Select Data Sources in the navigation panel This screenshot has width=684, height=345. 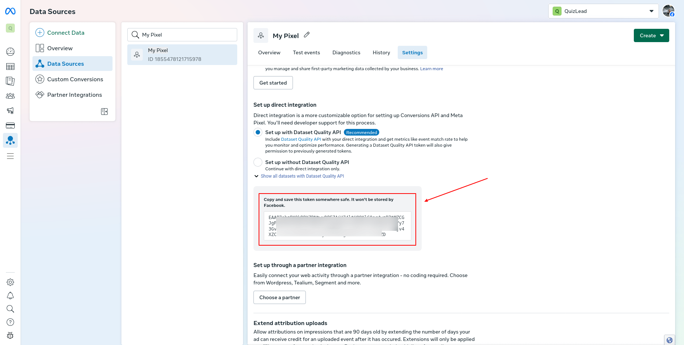72,64
